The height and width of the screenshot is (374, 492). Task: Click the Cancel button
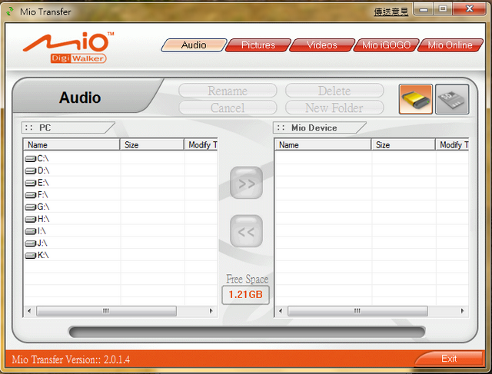pos(228,108)
